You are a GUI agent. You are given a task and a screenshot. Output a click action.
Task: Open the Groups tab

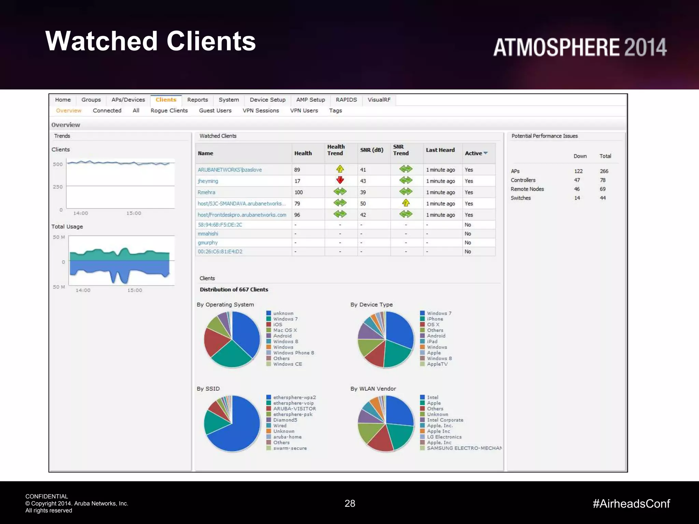(x=91, y=100)
